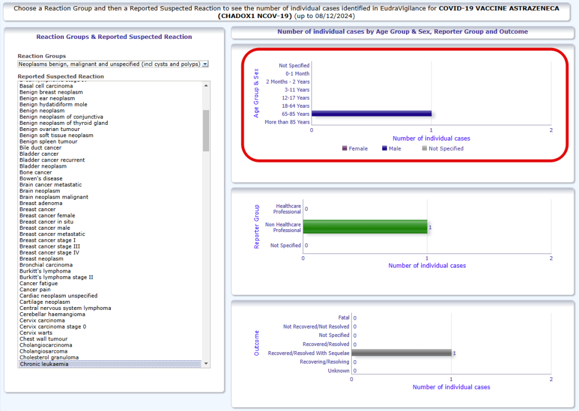
Task: Select Cervix carcinoma stage 0
Action: click(53, 326)
